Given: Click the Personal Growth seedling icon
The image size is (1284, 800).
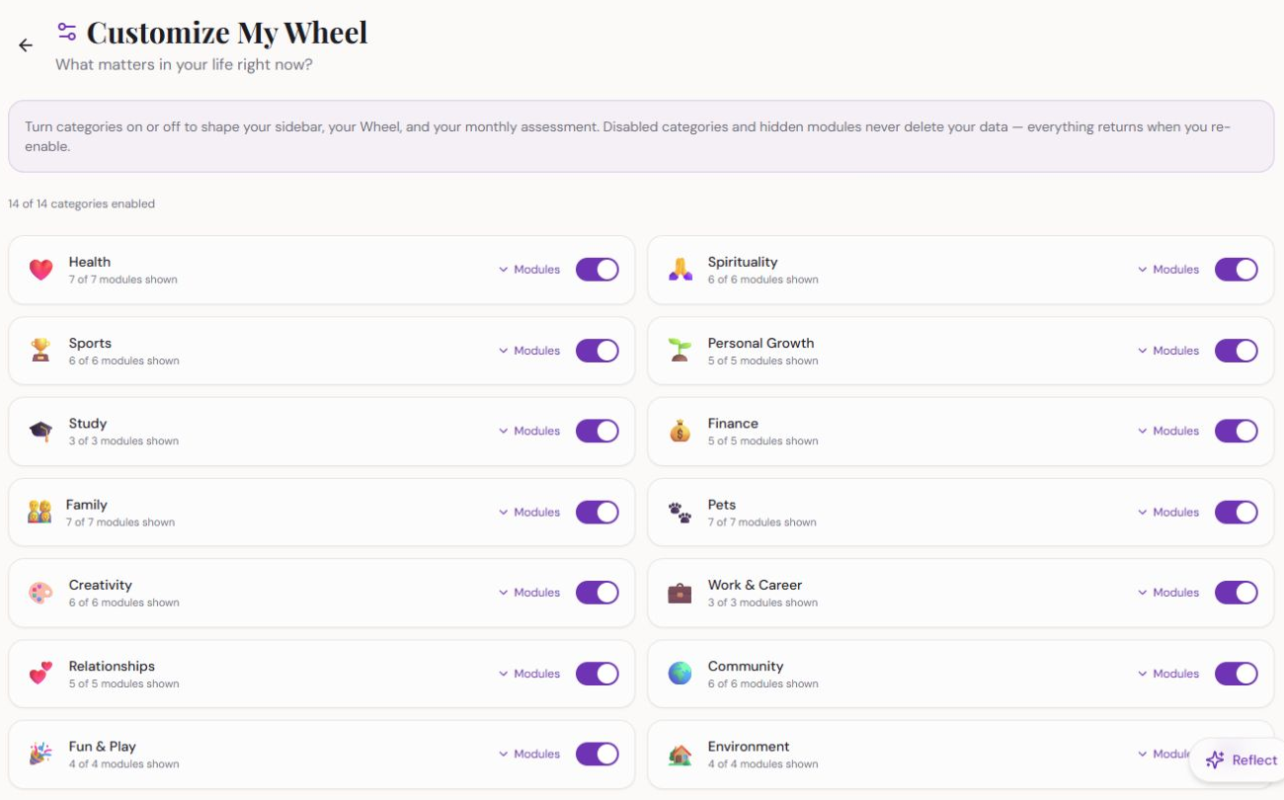Looking at the screenshot, I should pyautogui.click(x=680, y=351).
